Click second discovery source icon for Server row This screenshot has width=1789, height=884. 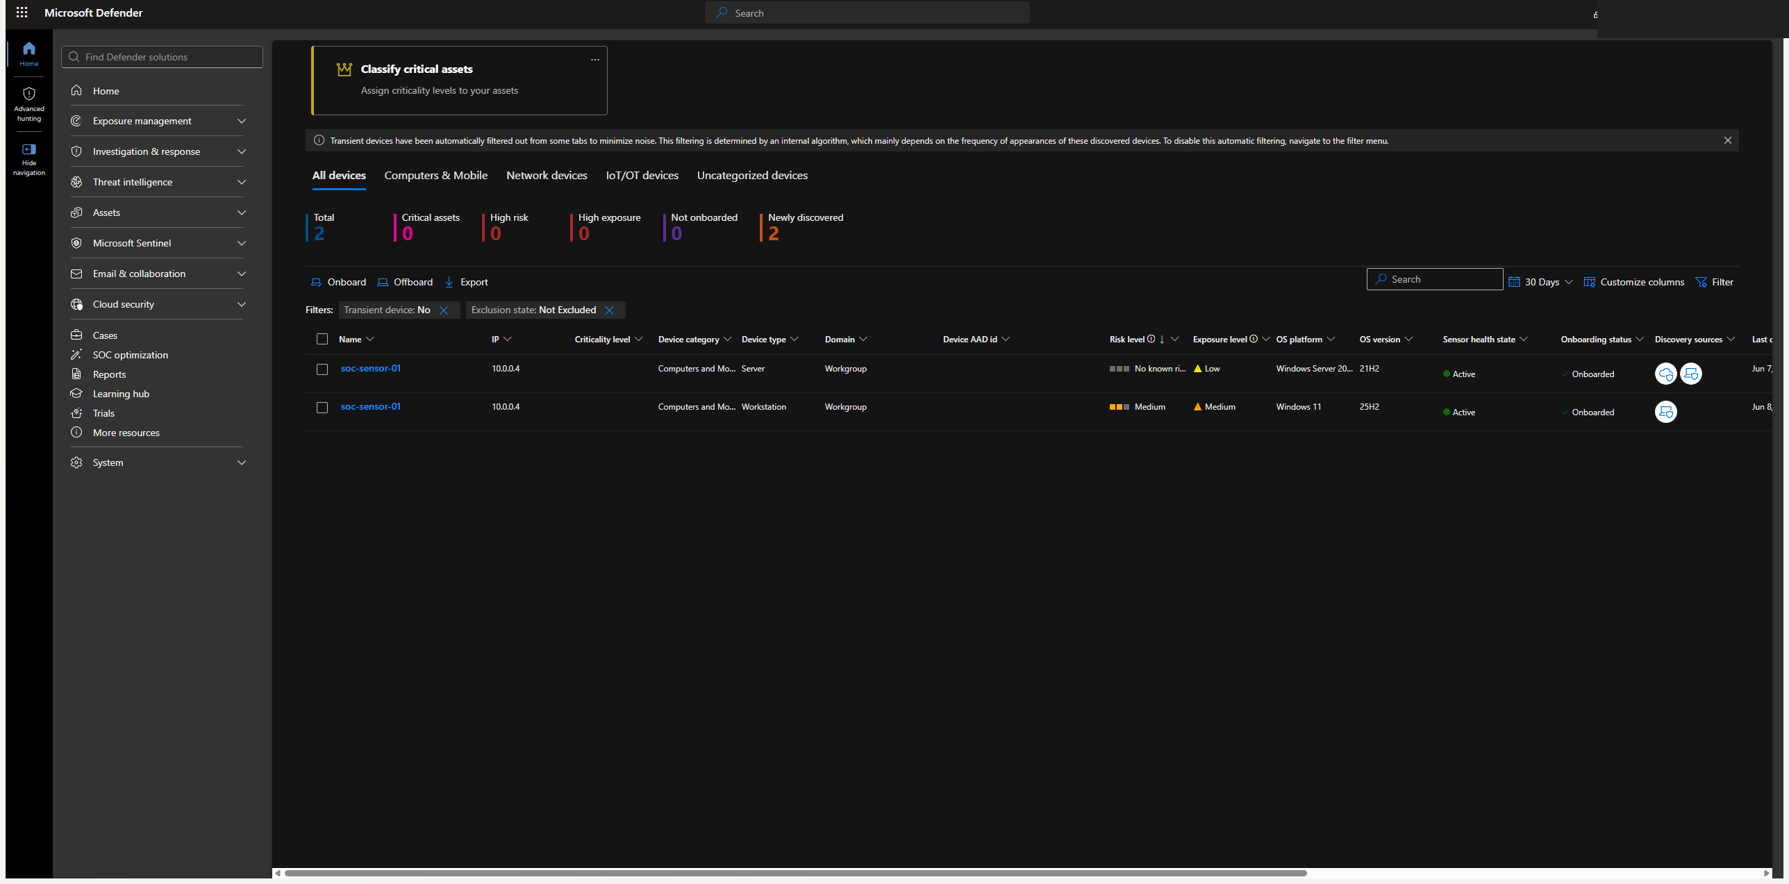(x=1690, y=374)
